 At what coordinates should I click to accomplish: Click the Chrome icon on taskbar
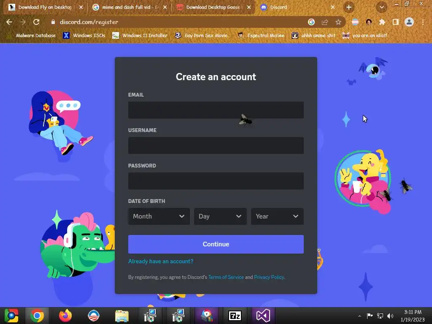coord(37,316)
